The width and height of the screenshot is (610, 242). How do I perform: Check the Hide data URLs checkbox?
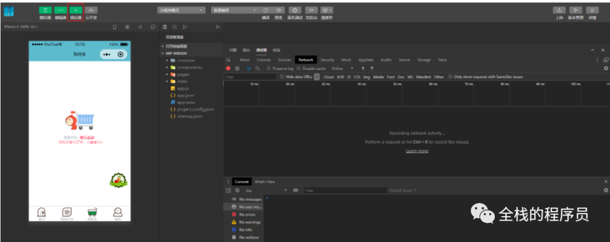coord(282,77)
